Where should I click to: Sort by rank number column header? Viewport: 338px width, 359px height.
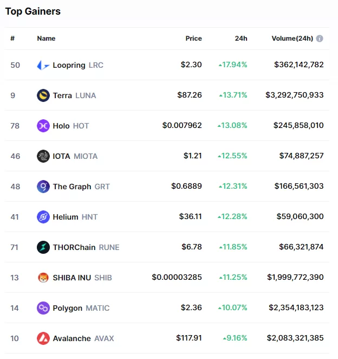[12, 39]
